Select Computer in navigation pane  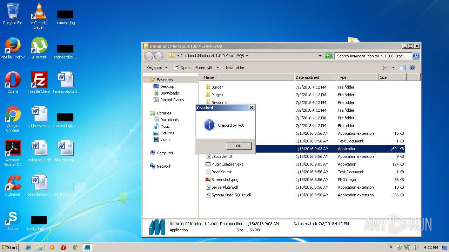[161, 153]
